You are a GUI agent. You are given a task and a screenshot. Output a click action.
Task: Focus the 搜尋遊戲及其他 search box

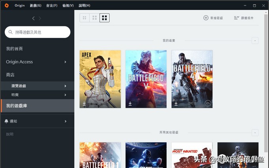(x=38, y=32)
